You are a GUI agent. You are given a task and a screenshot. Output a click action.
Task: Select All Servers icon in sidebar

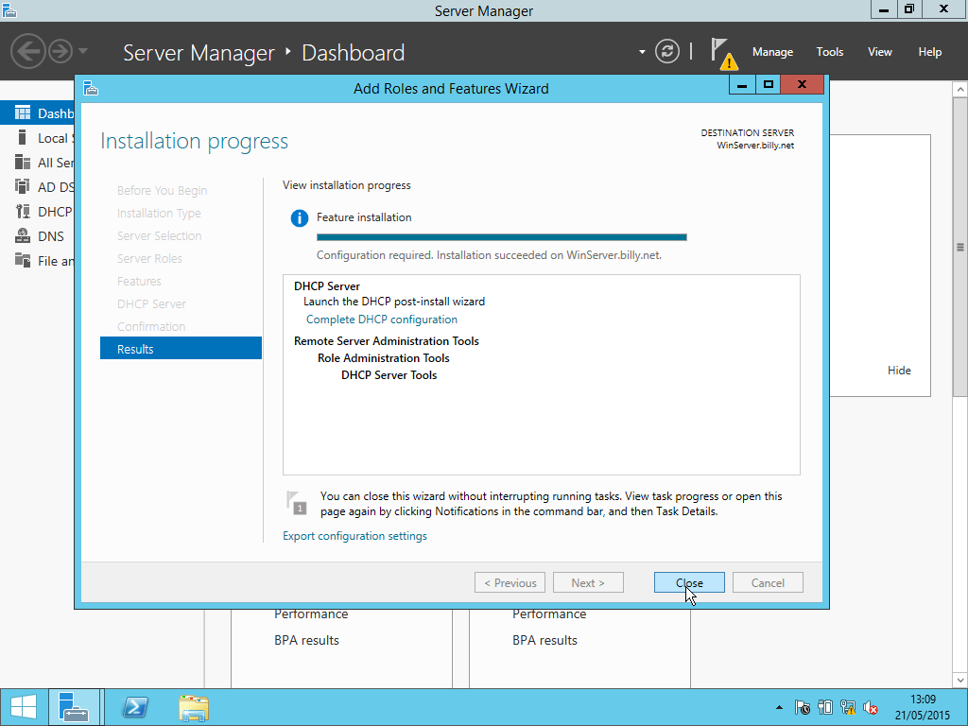coord(23,163)
